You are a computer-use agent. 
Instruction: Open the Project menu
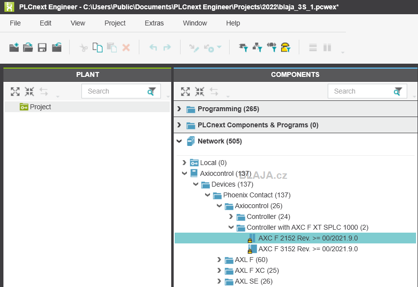(x=115, y=23)
